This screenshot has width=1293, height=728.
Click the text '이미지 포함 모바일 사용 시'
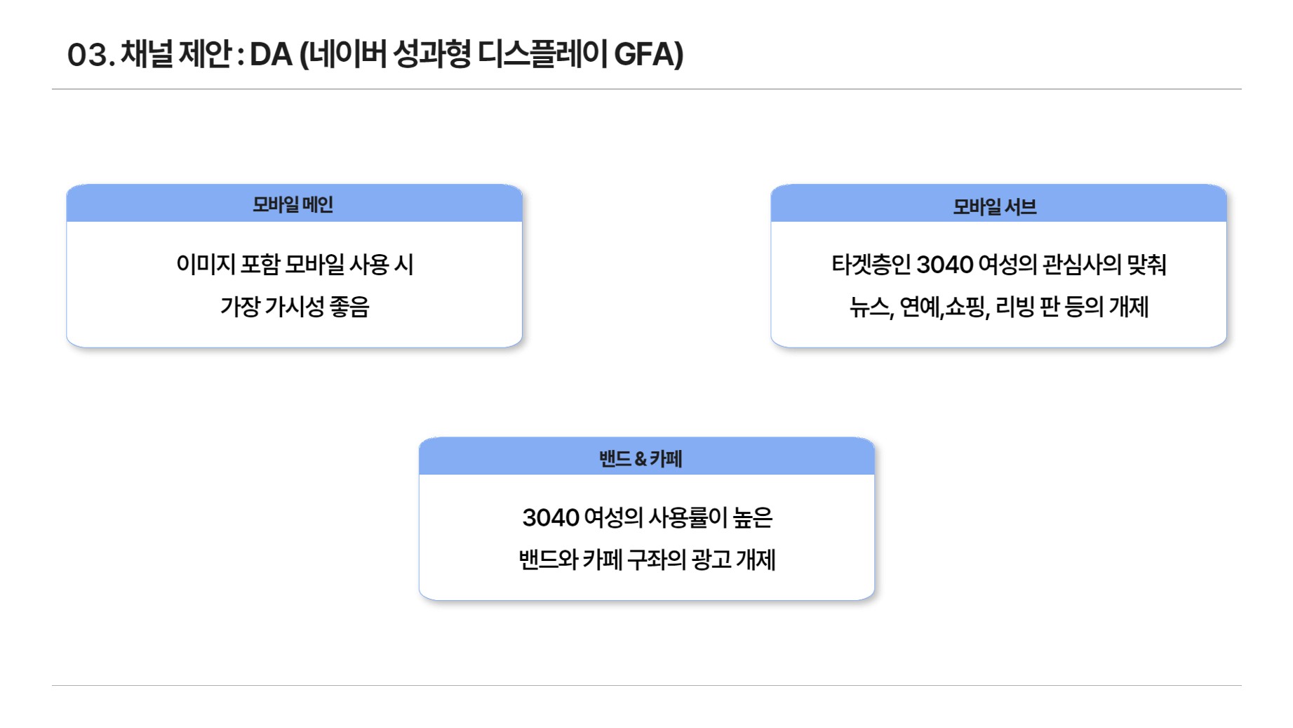point(295,265)
